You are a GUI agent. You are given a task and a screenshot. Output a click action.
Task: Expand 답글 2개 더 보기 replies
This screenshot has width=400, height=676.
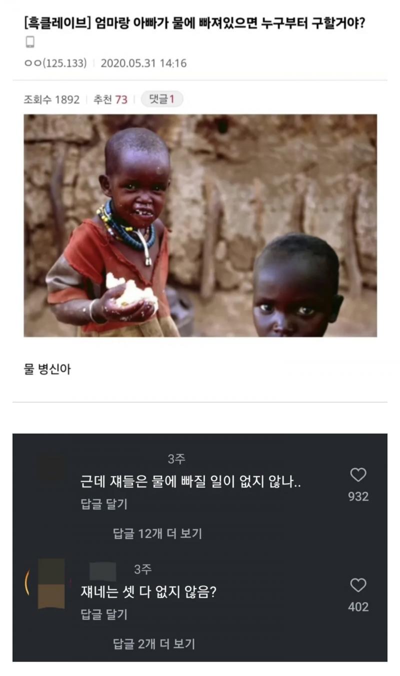[154, 644]
